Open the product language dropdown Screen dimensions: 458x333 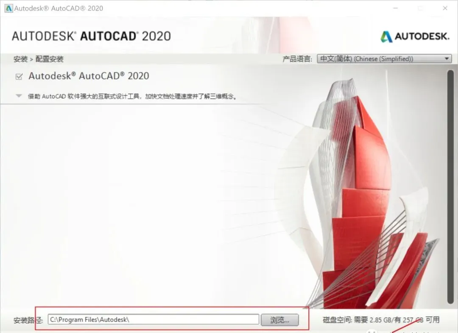(384, 58)
